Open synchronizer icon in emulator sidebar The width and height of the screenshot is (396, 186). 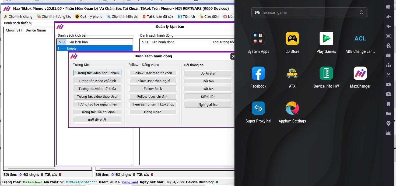[388, 94]
